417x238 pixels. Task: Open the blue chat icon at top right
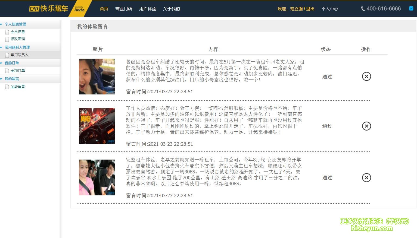click(x=411, y=8)
